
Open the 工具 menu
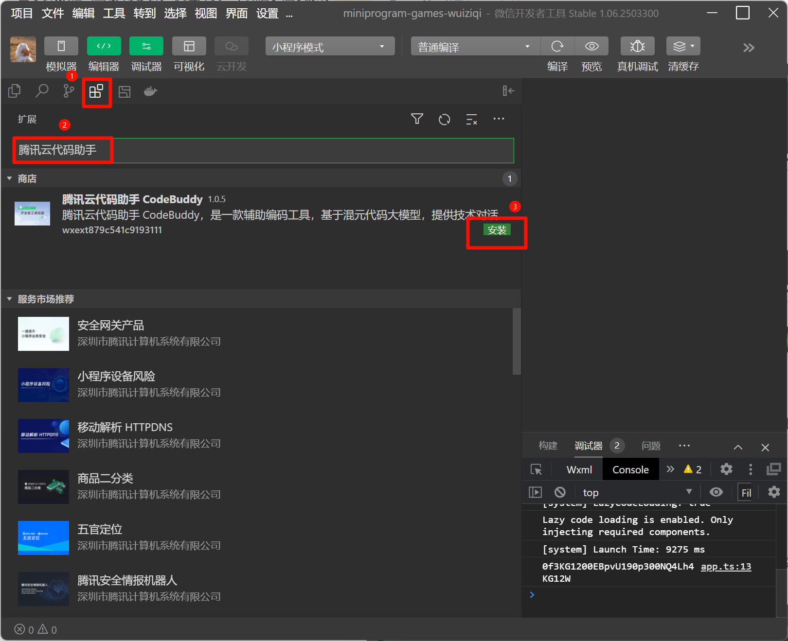[x=114, y=14]
